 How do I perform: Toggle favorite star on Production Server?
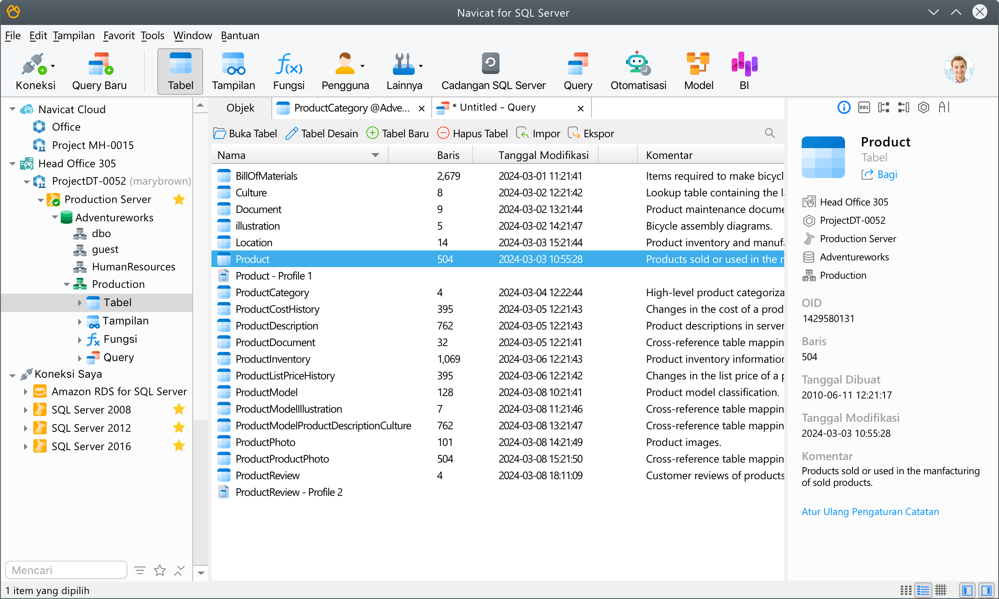click(x=179, y=199)
